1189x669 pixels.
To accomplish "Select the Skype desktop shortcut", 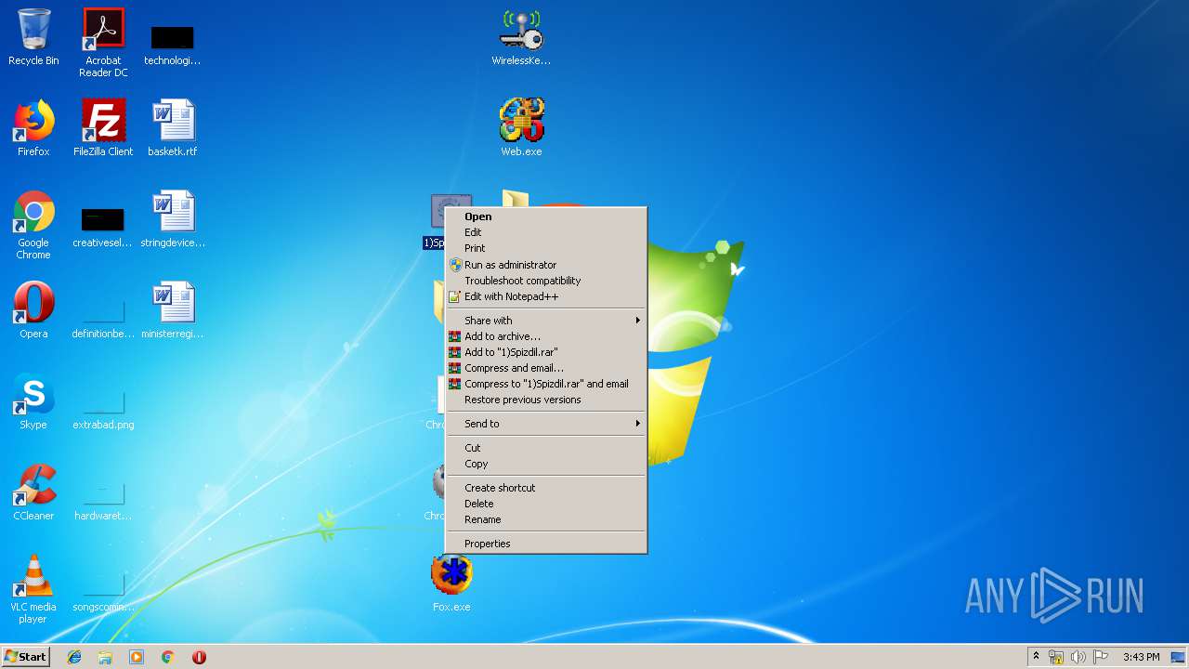I will [x=33, y=401].
